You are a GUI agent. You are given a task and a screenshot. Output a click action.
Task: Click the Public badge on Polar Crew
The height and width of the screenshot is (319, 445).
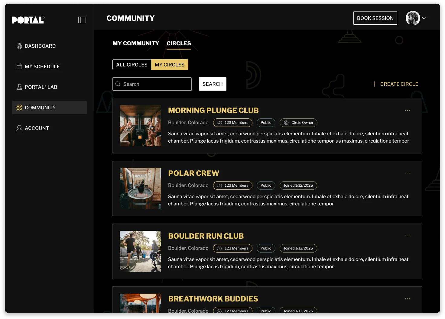tap(266, 185)
